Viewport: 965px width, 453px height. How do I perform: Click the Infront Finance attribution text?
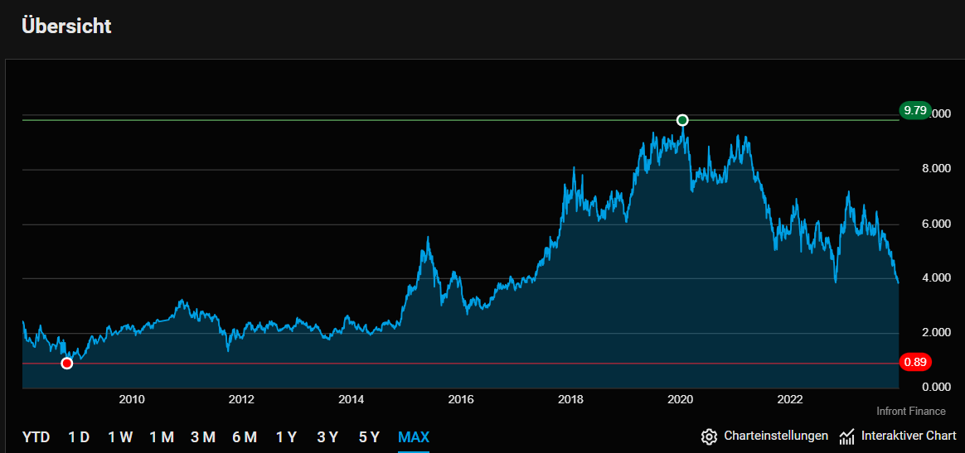pyautogui.click(x=911, y=411)
